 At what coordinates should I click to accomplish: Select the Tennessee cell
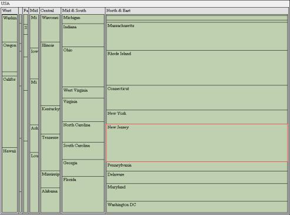pos(51,153)
